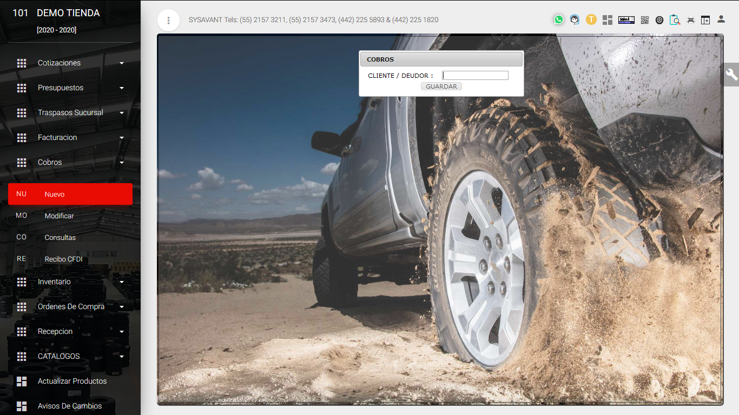Viewport: 739px width, 415px height.
Task: Expand the Recepcion menu arrow
Action: pos(122,332)
